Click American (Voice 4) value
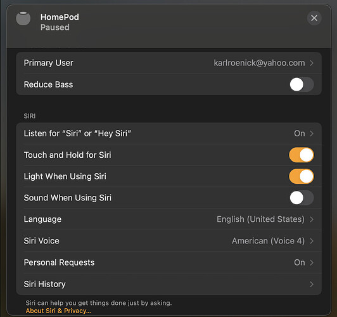337x317 pixels. [x=268, y=241]
